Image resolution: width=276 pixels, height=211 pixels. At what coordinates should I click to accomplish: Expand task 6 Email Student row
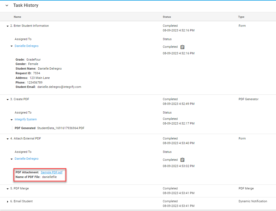[x=8, y=201]
